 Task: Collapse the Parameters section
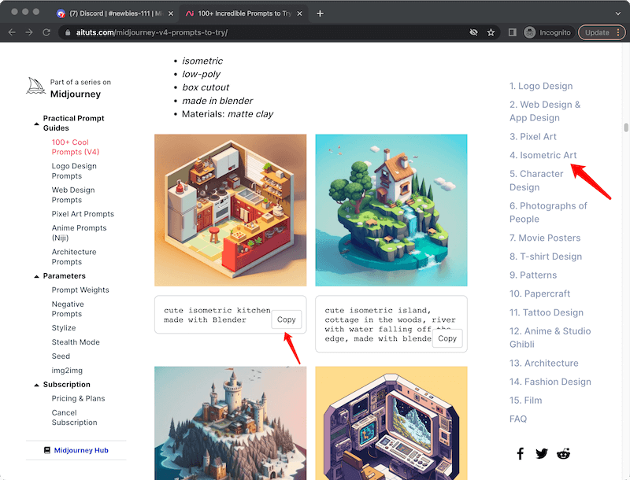(36, 276)
